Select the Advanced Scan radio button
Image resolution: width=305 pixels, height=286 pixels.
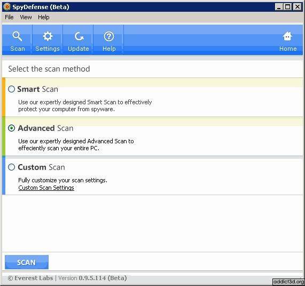11,128
